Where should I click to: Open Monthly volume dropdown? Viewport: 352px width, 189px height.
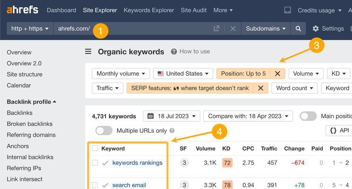pos(121,74)
